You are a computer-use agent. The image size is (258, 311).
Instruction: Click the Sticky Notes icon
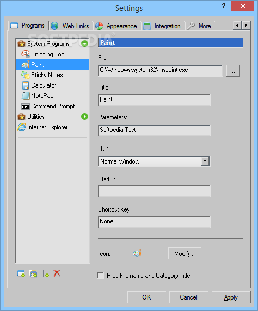[x=26, y=75]
